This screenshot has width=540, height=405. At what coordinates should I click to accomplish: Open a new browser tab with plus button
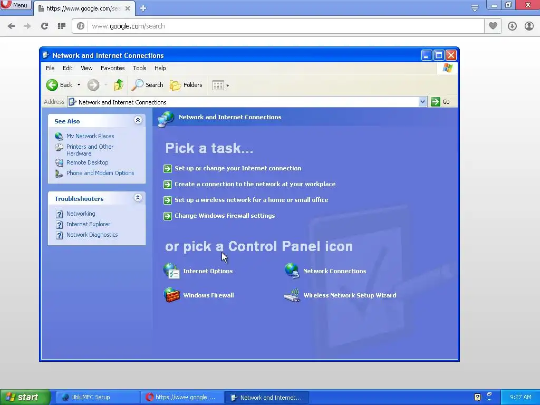click(143, 8)
